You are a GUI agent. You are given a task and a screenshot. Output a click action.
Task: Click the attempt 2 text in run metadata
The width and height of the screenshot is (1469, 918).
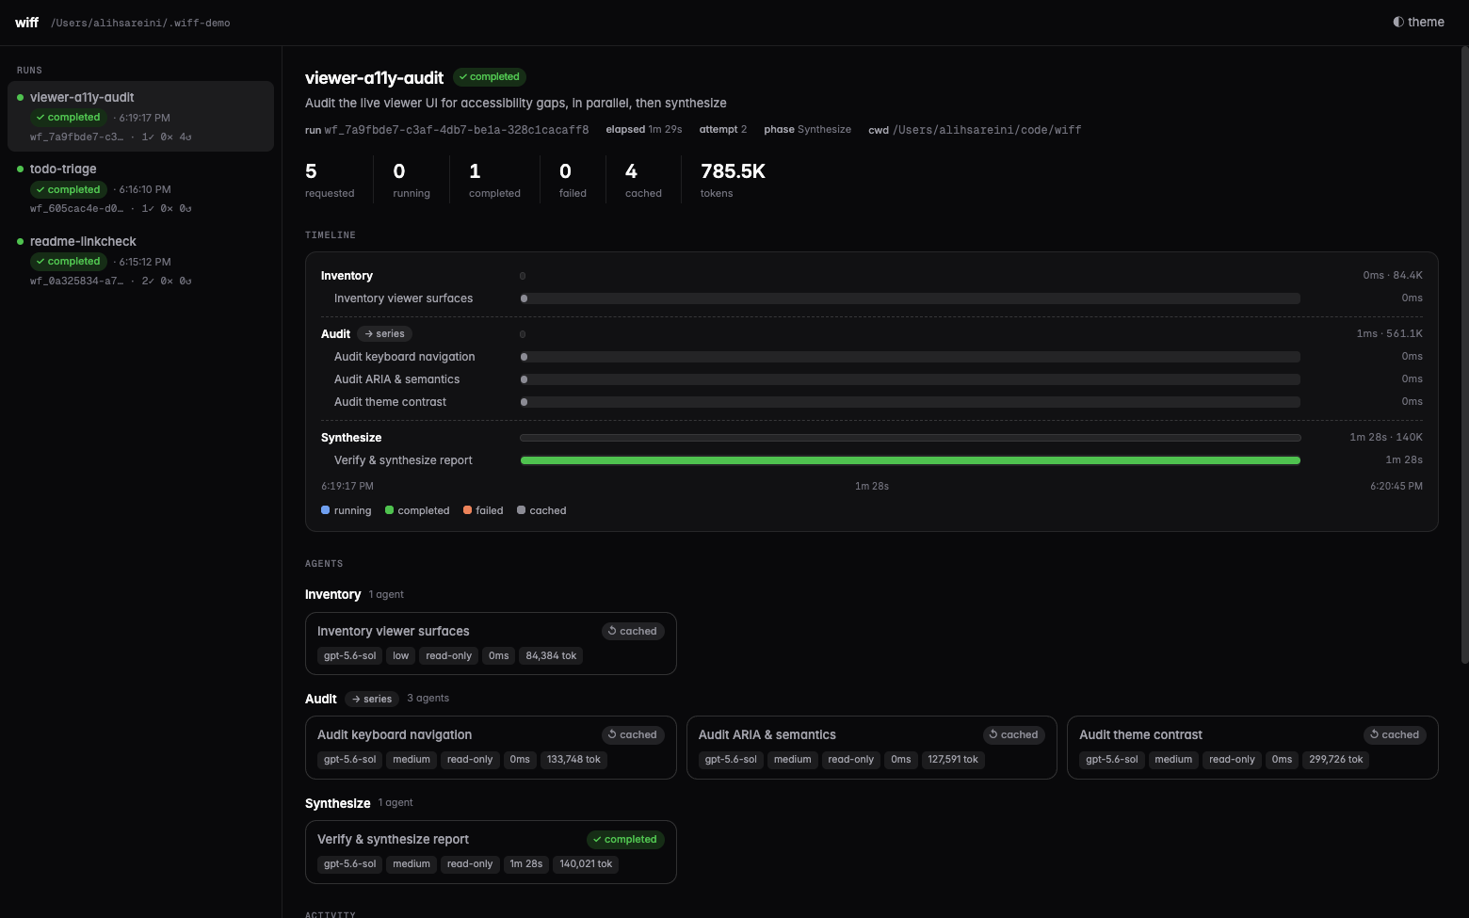tap(723, 130)
